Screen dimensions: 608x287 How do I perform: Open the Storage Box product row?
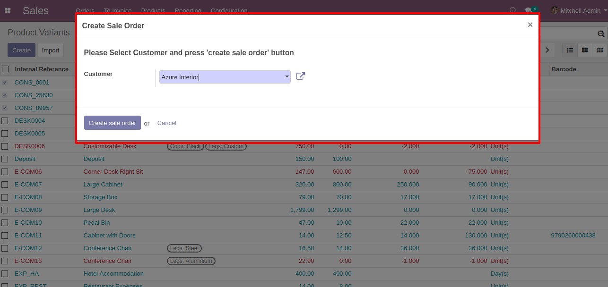pyautogui.click(x=304, y=197)
